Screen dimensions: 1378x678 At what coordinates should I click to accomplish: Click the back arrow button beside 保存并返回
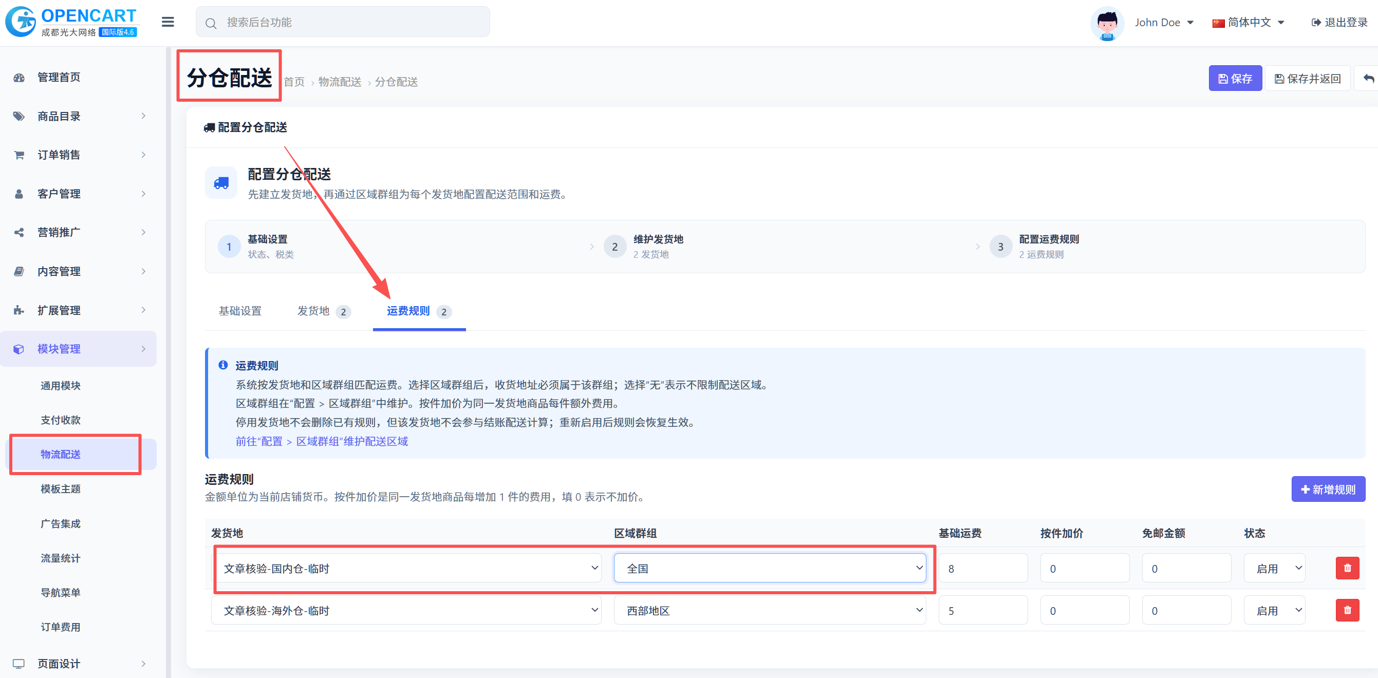click(1368, 79)
